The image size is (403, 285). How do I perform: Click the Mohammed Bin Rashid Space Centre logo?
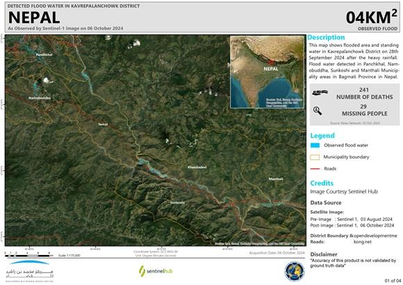30,271
